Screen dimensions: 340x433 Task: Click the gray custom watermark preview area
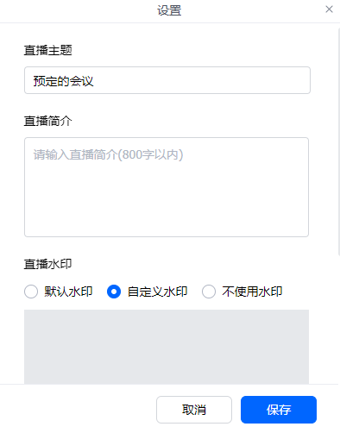(167, 347)
